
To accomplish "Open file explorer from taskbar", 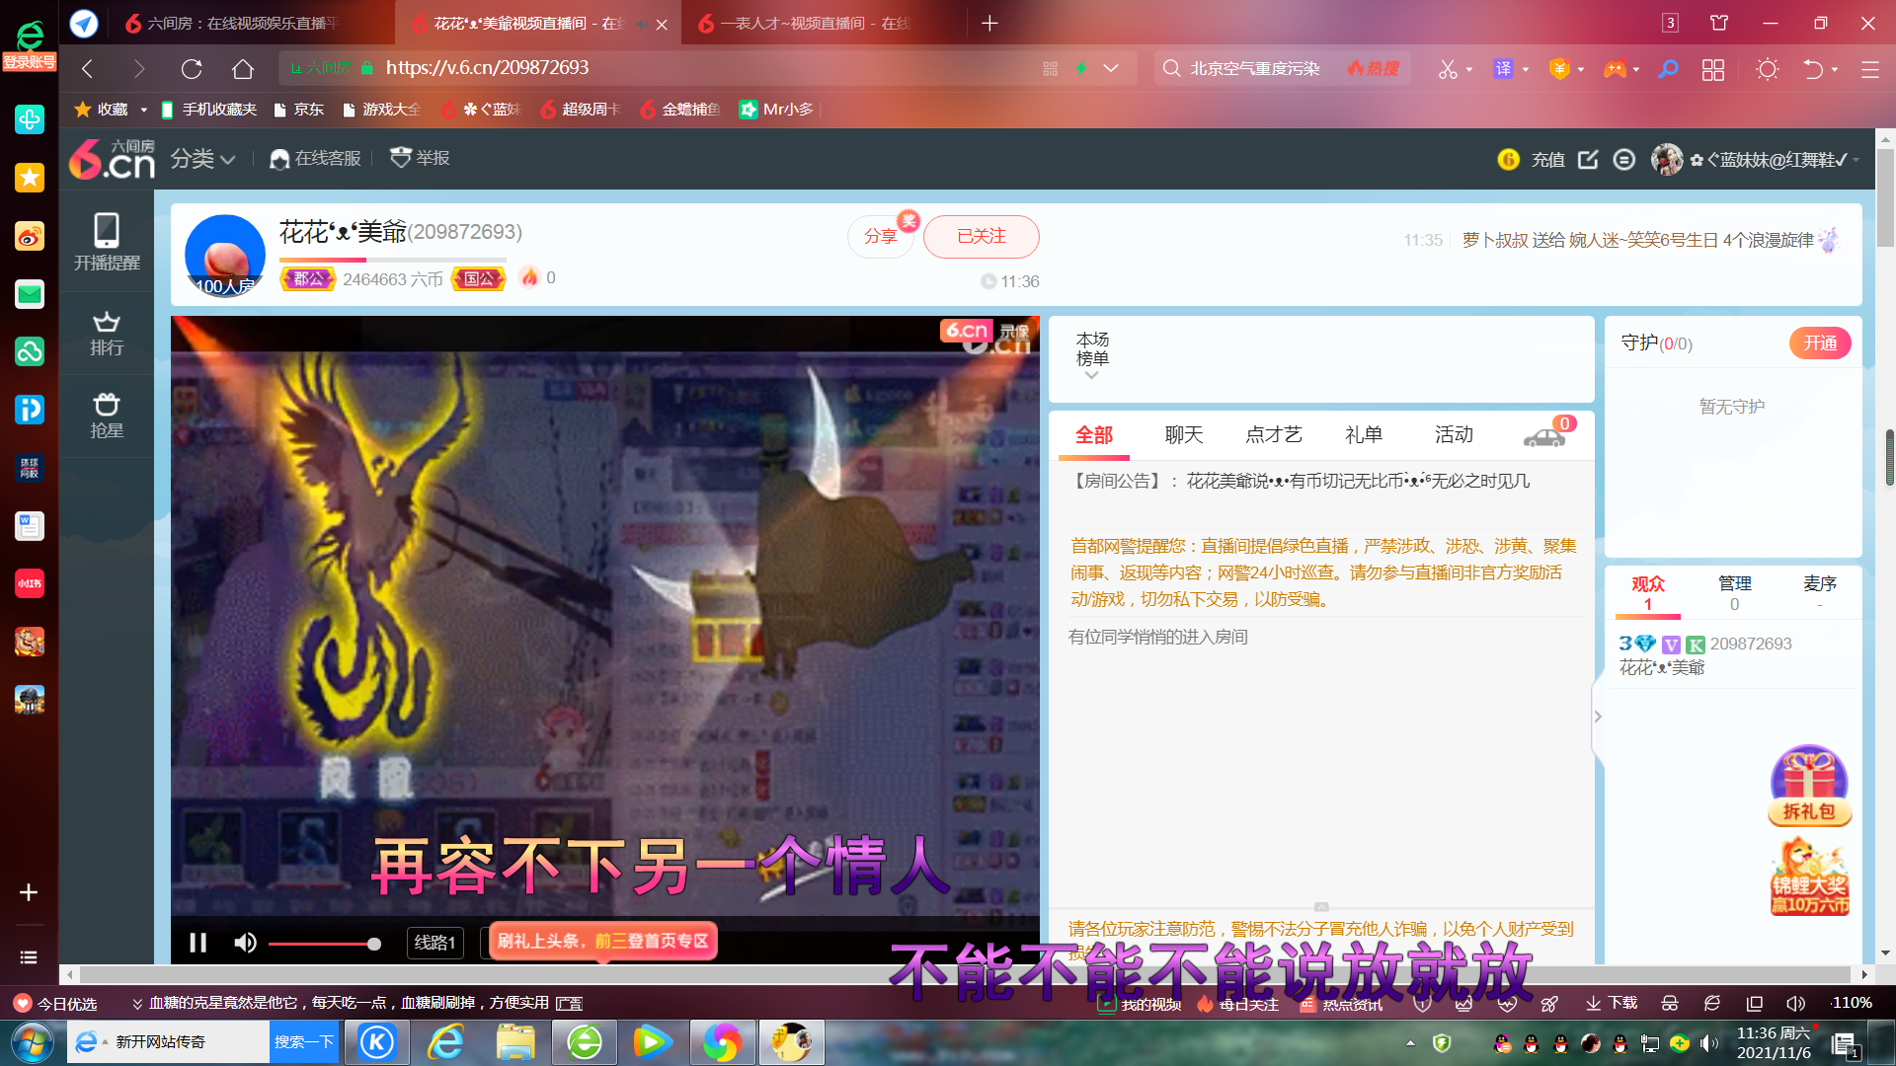I will pyautogui.click(x=515, y=1042).
